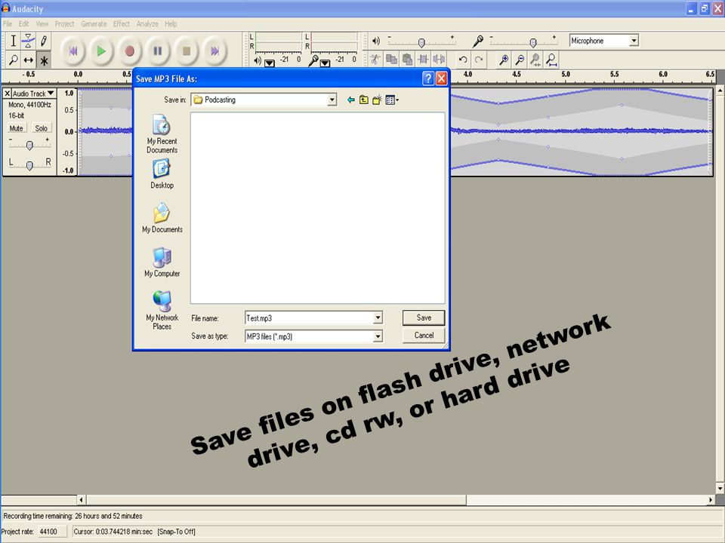Open the Edit menu
This screenshot has height=543, width=725.
tap(23, 23)
